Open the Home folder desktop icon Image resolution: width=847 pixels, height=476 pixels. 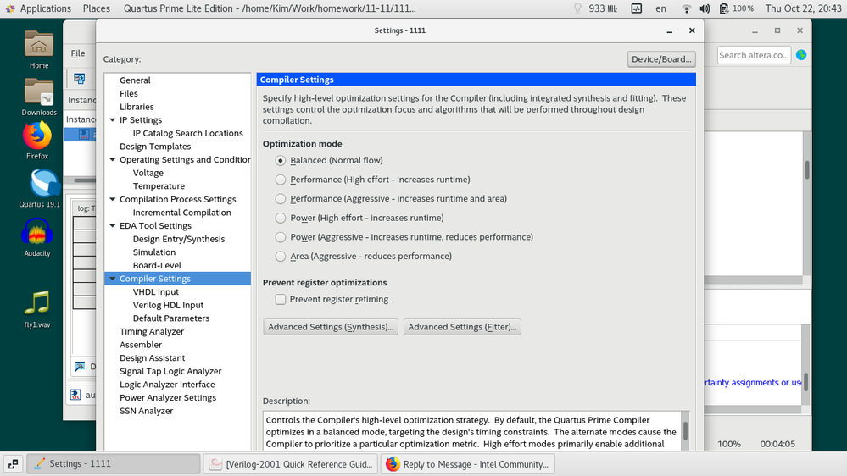pyautogui.click(x=38, y=50)
